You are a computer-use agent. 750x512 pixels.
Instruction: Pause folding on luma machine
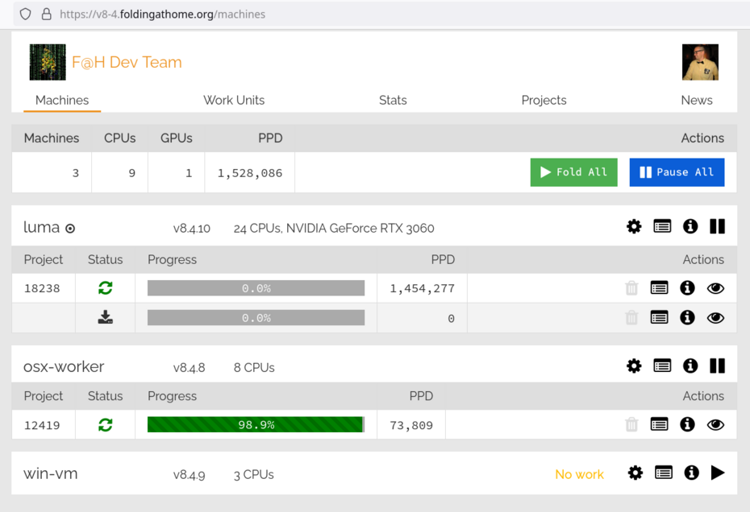click(x=717, y=226)
